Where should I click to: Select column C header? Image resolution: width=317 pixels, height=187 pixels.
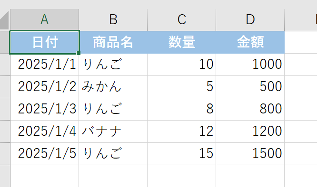click(182, 20)
